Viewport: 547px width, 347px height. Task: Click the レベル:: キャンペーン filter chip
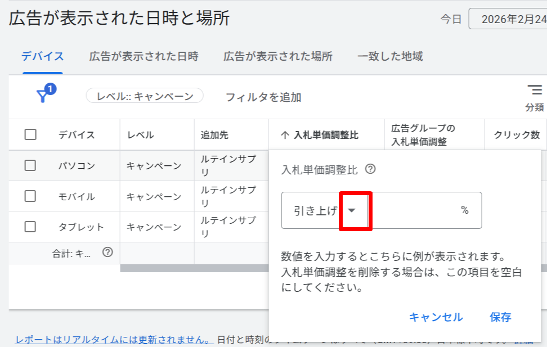pyautogui.click(x=146, y=96)
